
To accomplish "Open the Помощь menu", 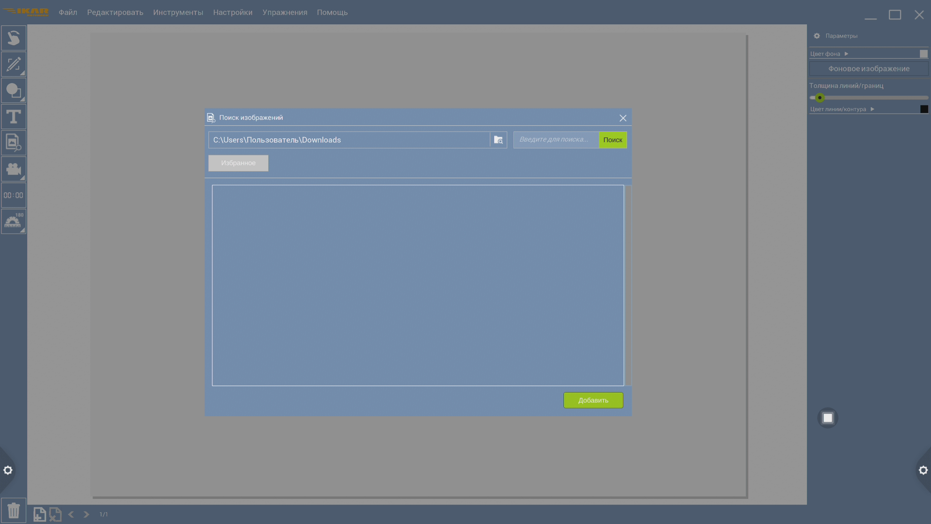I will [x=332, y=12].
